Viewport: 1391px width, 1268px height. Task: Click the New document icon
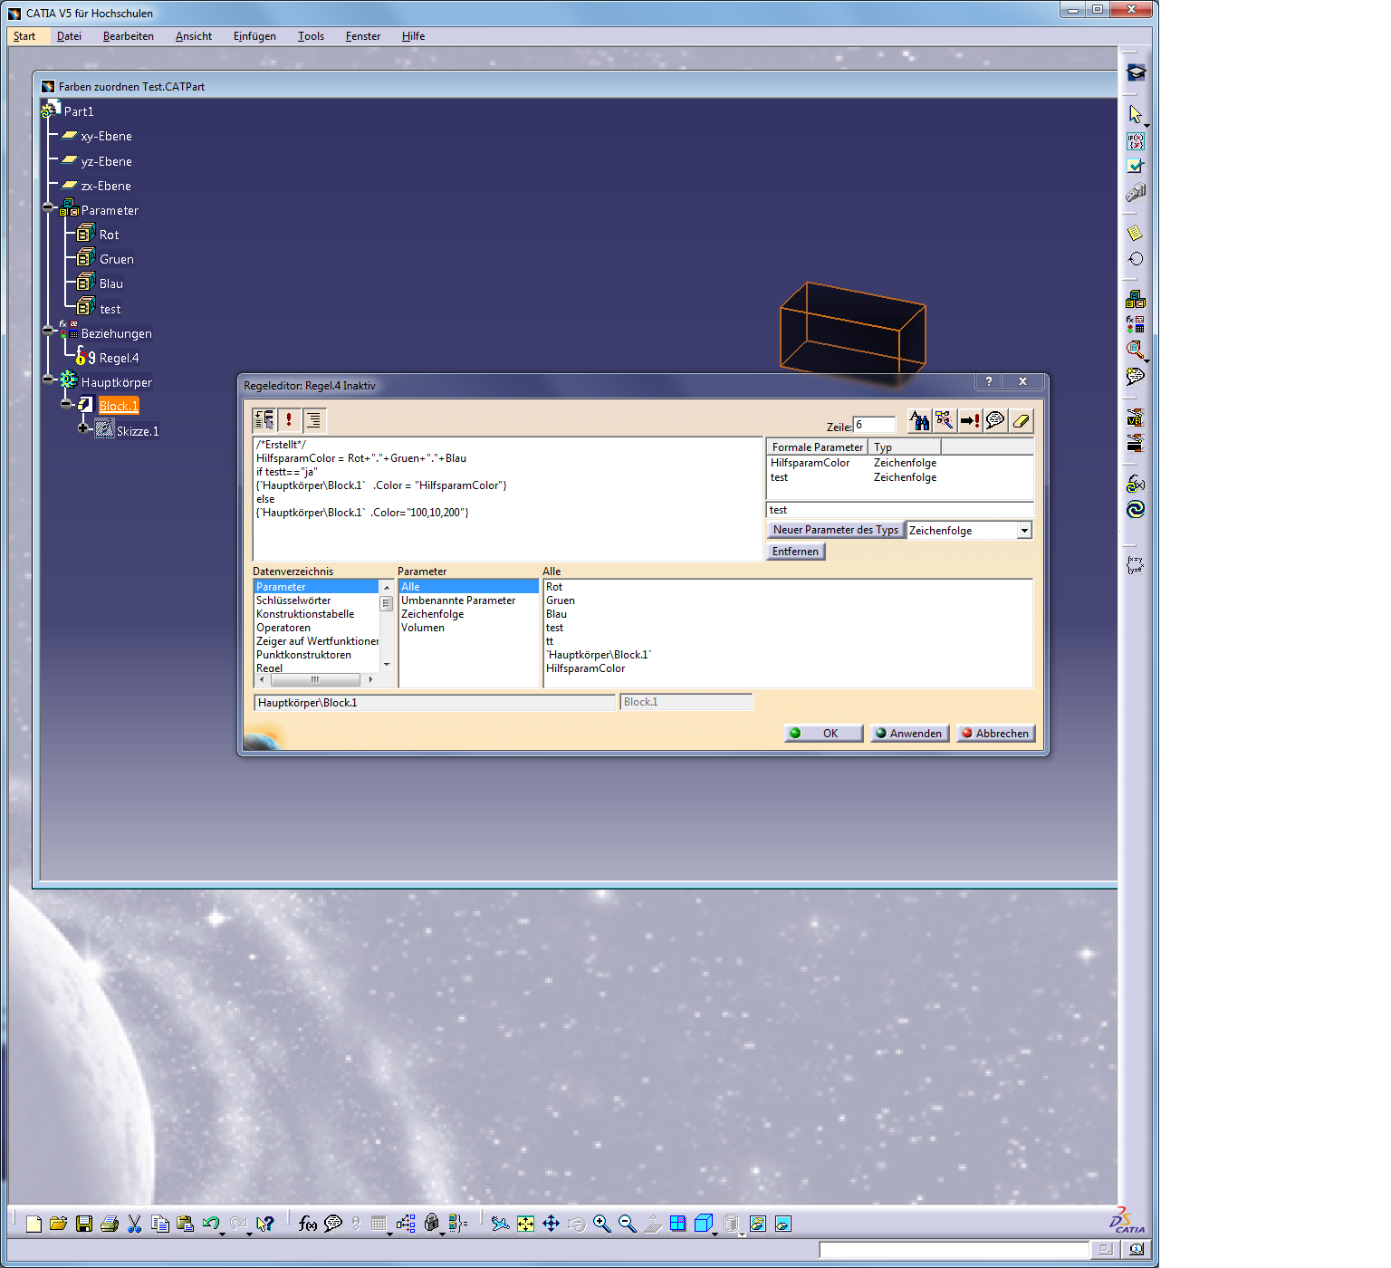coord(34,1224)
